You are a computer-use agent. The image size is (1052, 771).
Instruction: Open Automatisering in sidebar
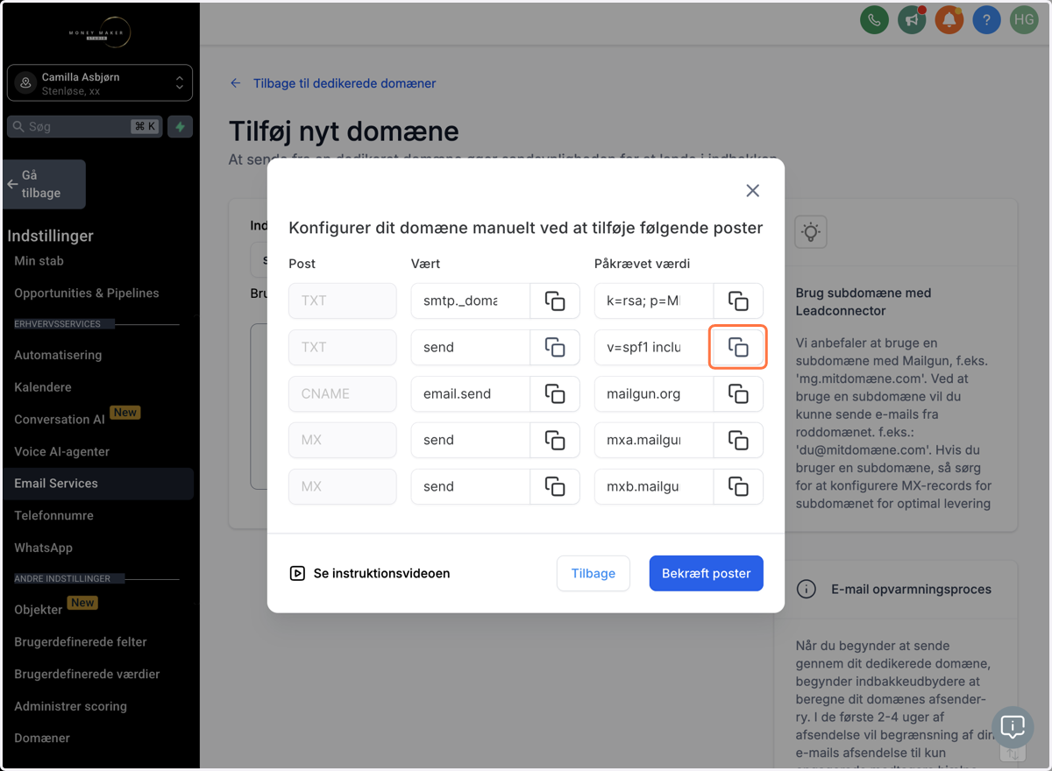point(58,355)
